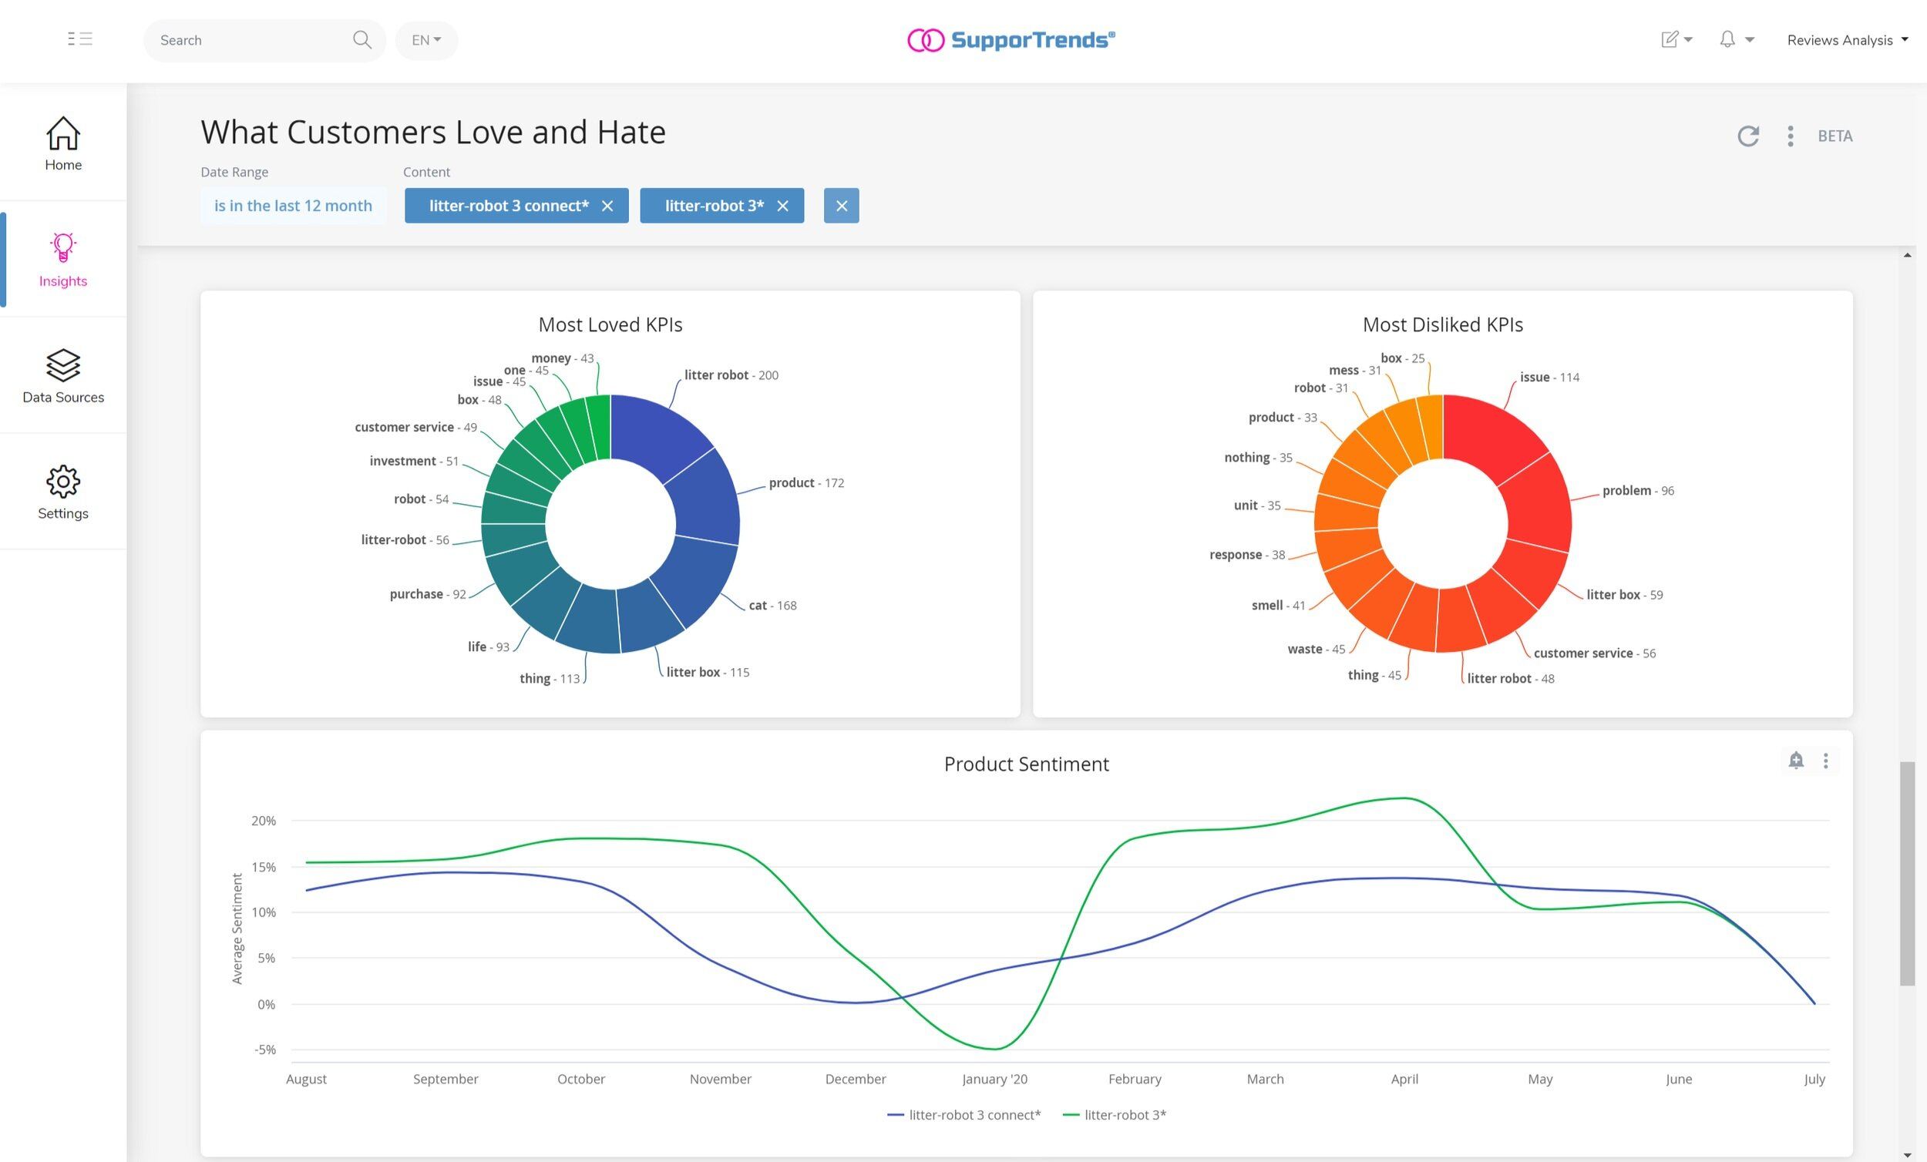Click the 'April' axis label
The width and height of the screenshot is (1927, 1162).
coord(1404,1078)
